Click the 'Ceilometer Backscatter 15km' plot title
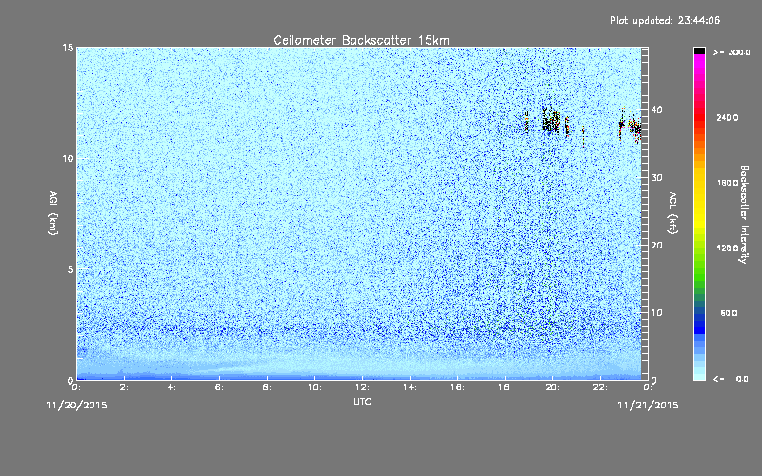Image resolution: width=762 pixels, height=476 pixels. tap(361, 40)
